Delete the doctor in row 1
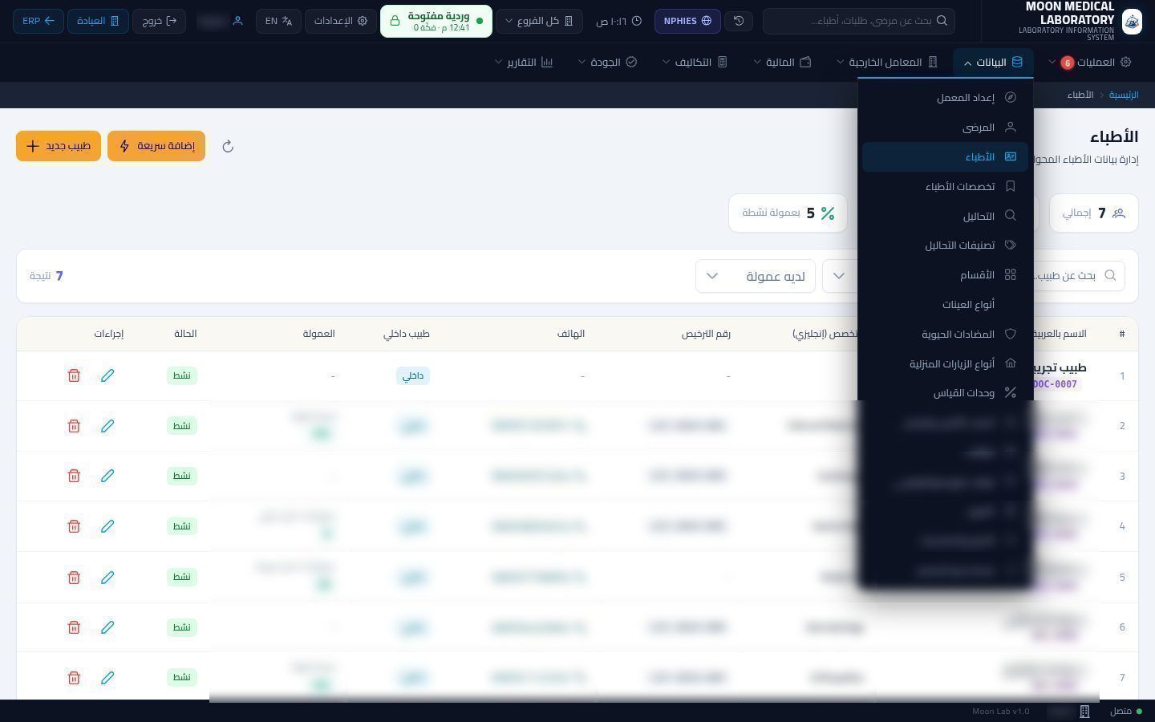The image size is (1155, 722). coord(74,375)
